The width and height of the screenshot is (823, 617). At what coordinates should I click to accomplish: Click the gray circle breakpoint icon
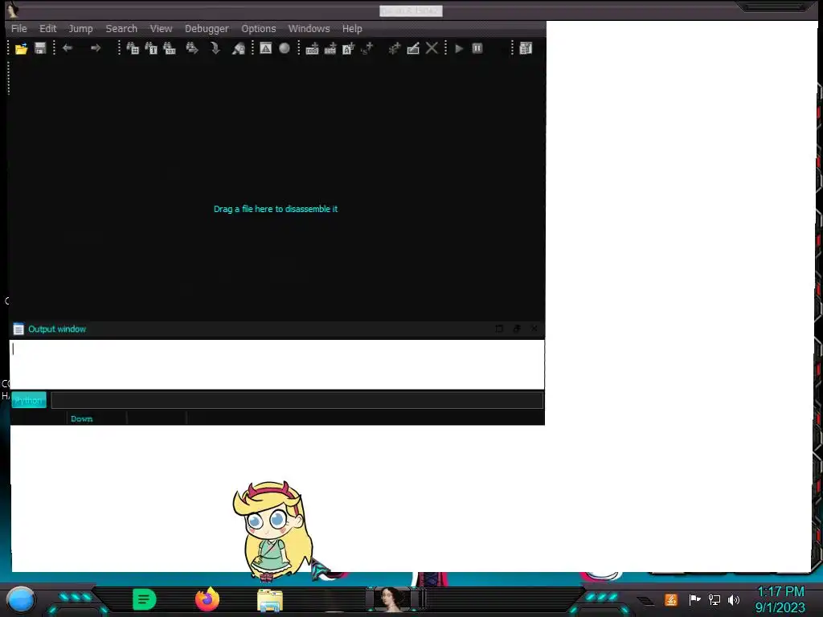point(284,48)
